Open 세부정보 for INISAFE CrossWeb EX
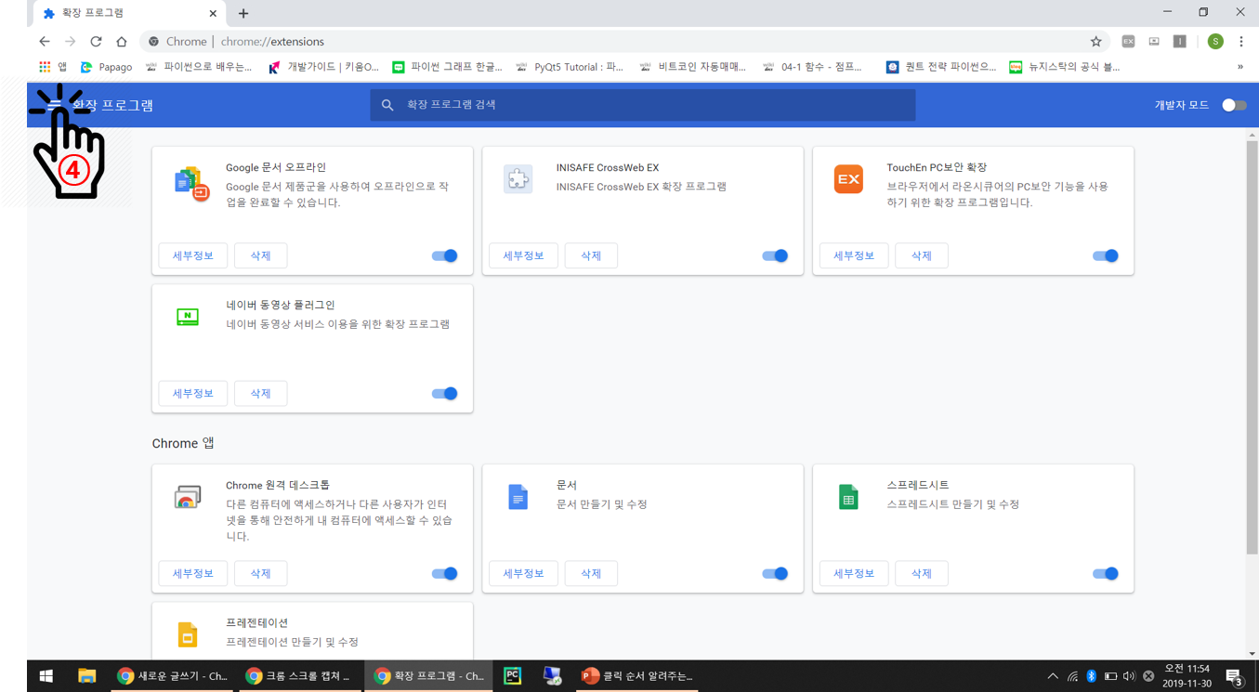 523,255
